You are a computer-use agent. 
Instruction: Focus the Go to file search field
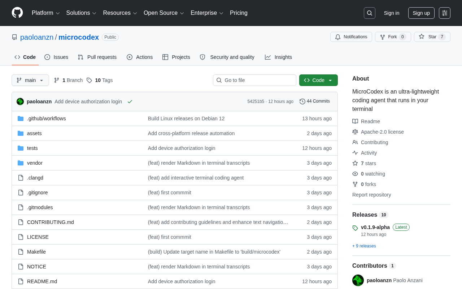pos(254,80)
